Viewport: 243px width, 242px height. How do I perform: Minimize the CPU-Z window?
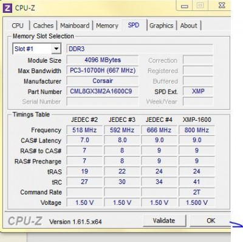click(185, 6)
